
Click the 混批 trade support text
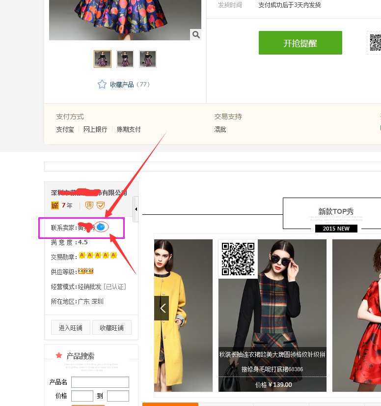pyautogui.click(x=220, y=129)
